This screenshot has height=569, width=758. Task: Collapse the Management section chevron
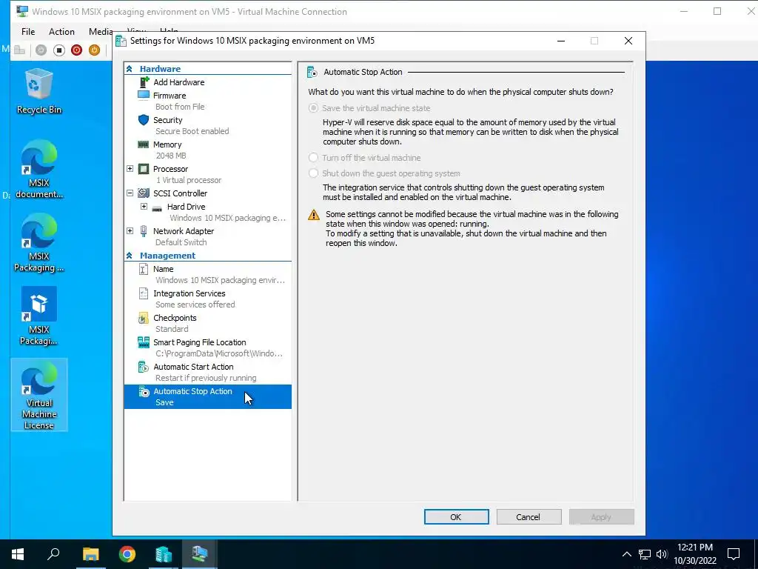click(130, 256)
